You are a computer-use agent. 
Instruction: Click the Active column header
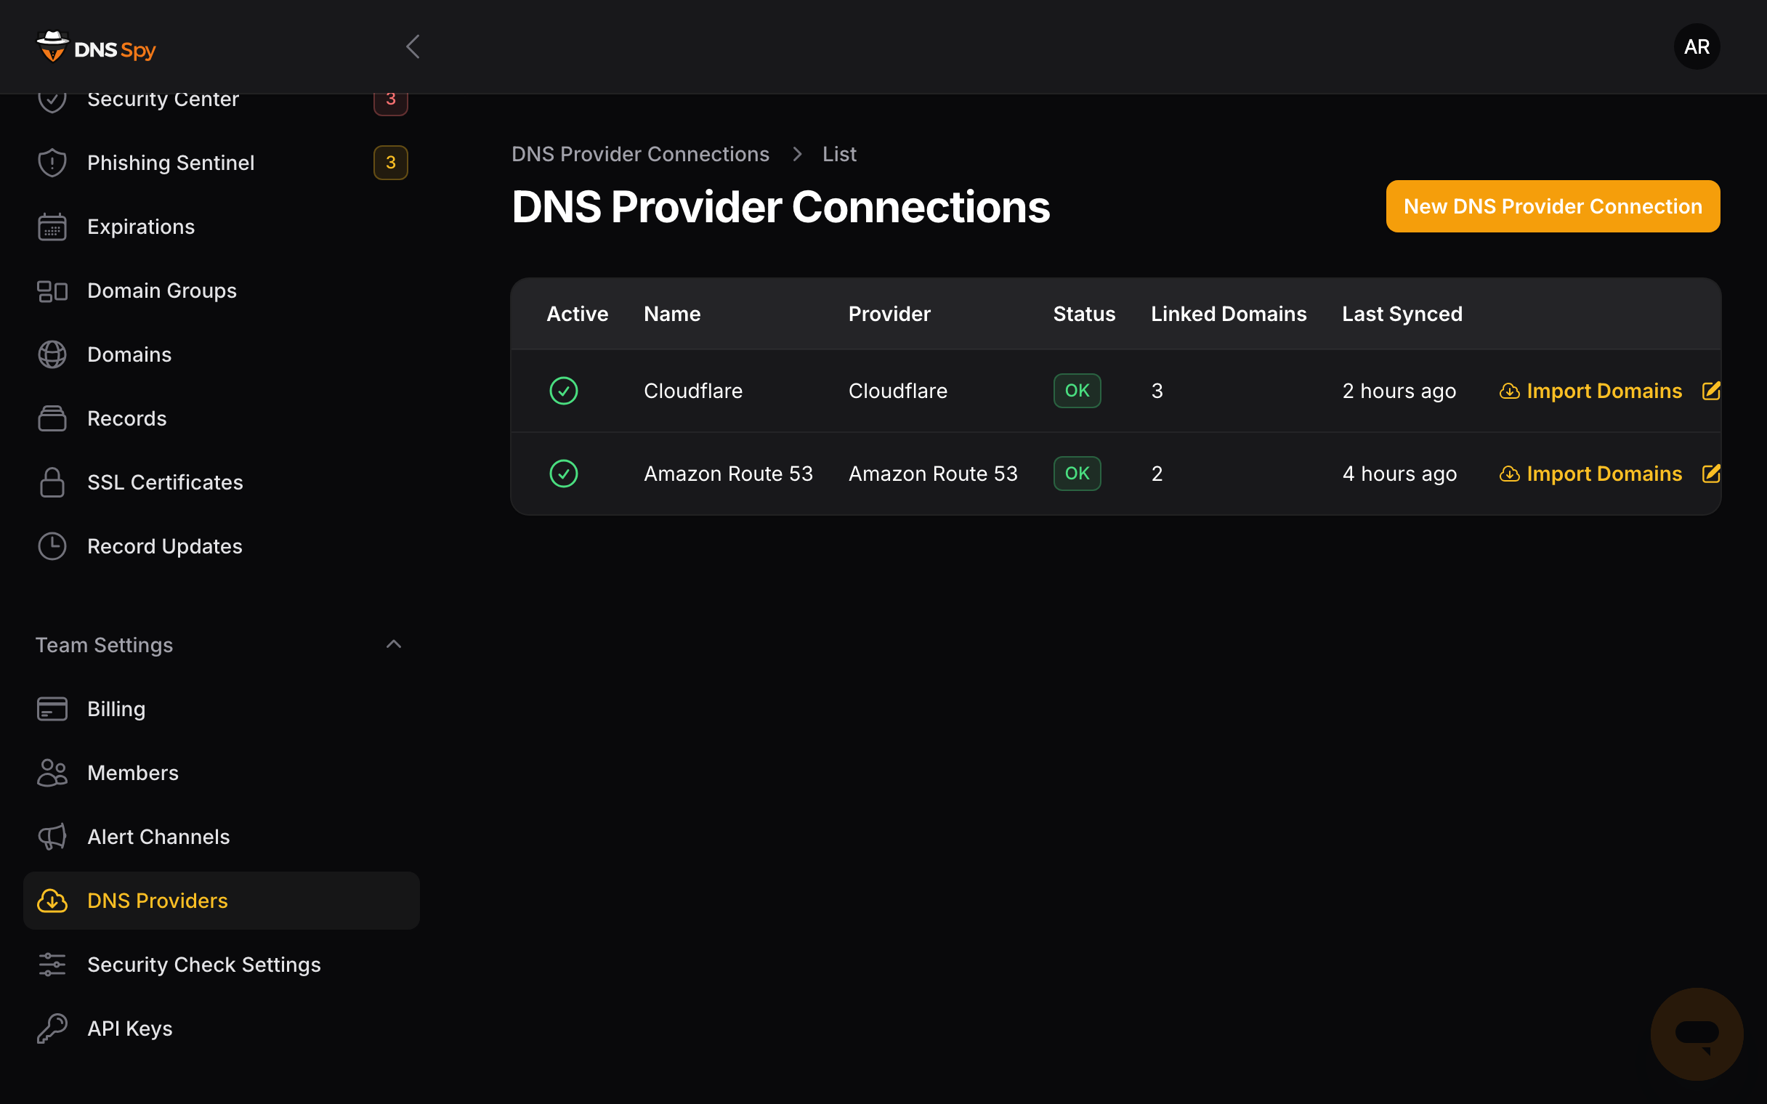point(577,314)
